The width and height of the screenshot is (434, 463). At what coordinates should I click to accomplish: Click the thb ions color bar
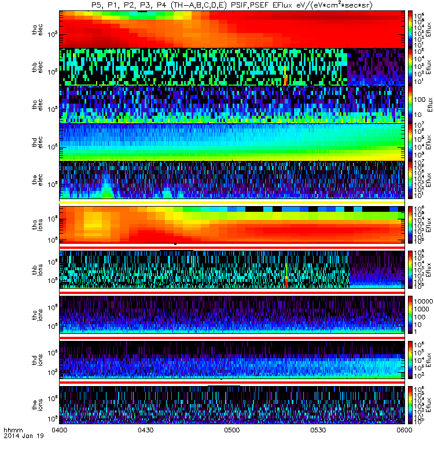point(410,270)
